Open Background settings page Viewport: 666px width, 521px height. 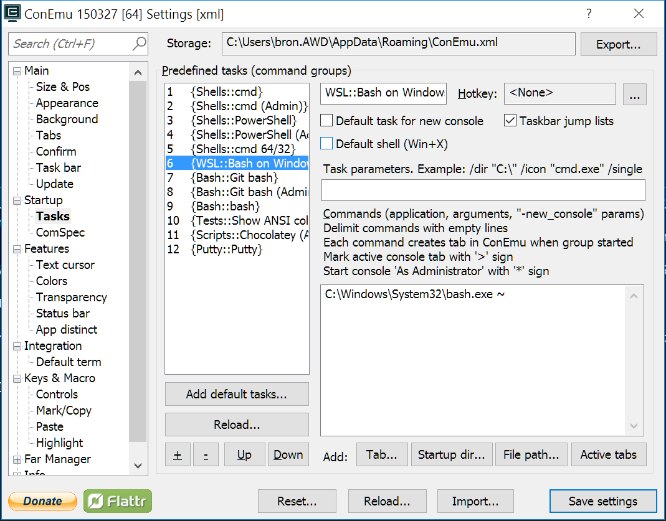click(x=67, y=120)
